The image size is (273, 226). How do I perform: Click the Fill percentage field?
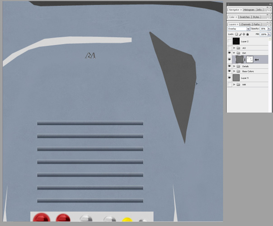click(263, 34)
